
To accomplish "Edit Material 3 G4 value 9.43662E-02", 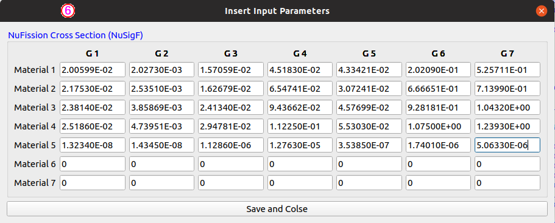I will 300,108.
